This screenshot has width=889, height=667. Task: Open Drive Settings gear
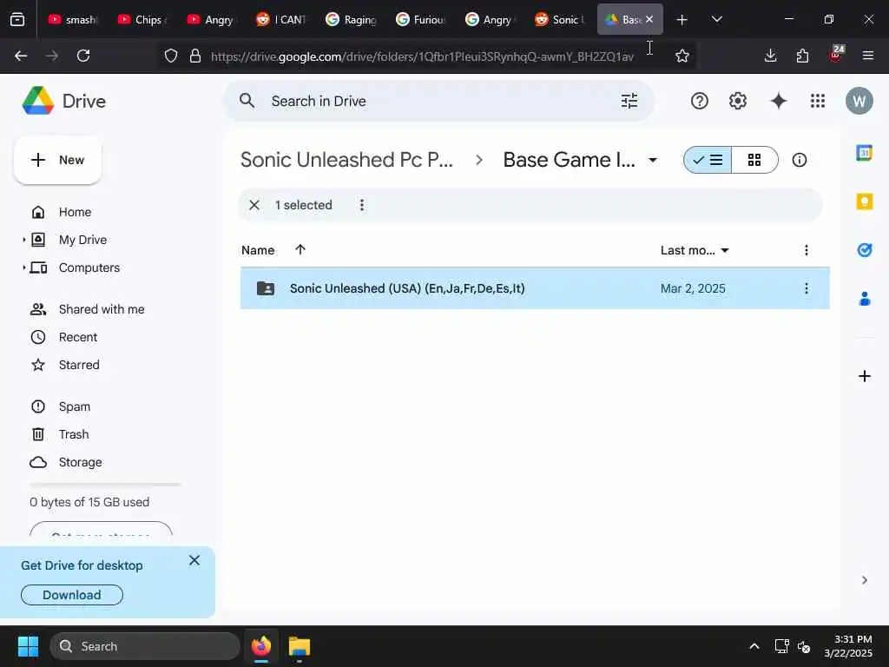pyautogui.click(x=738, y=101)
